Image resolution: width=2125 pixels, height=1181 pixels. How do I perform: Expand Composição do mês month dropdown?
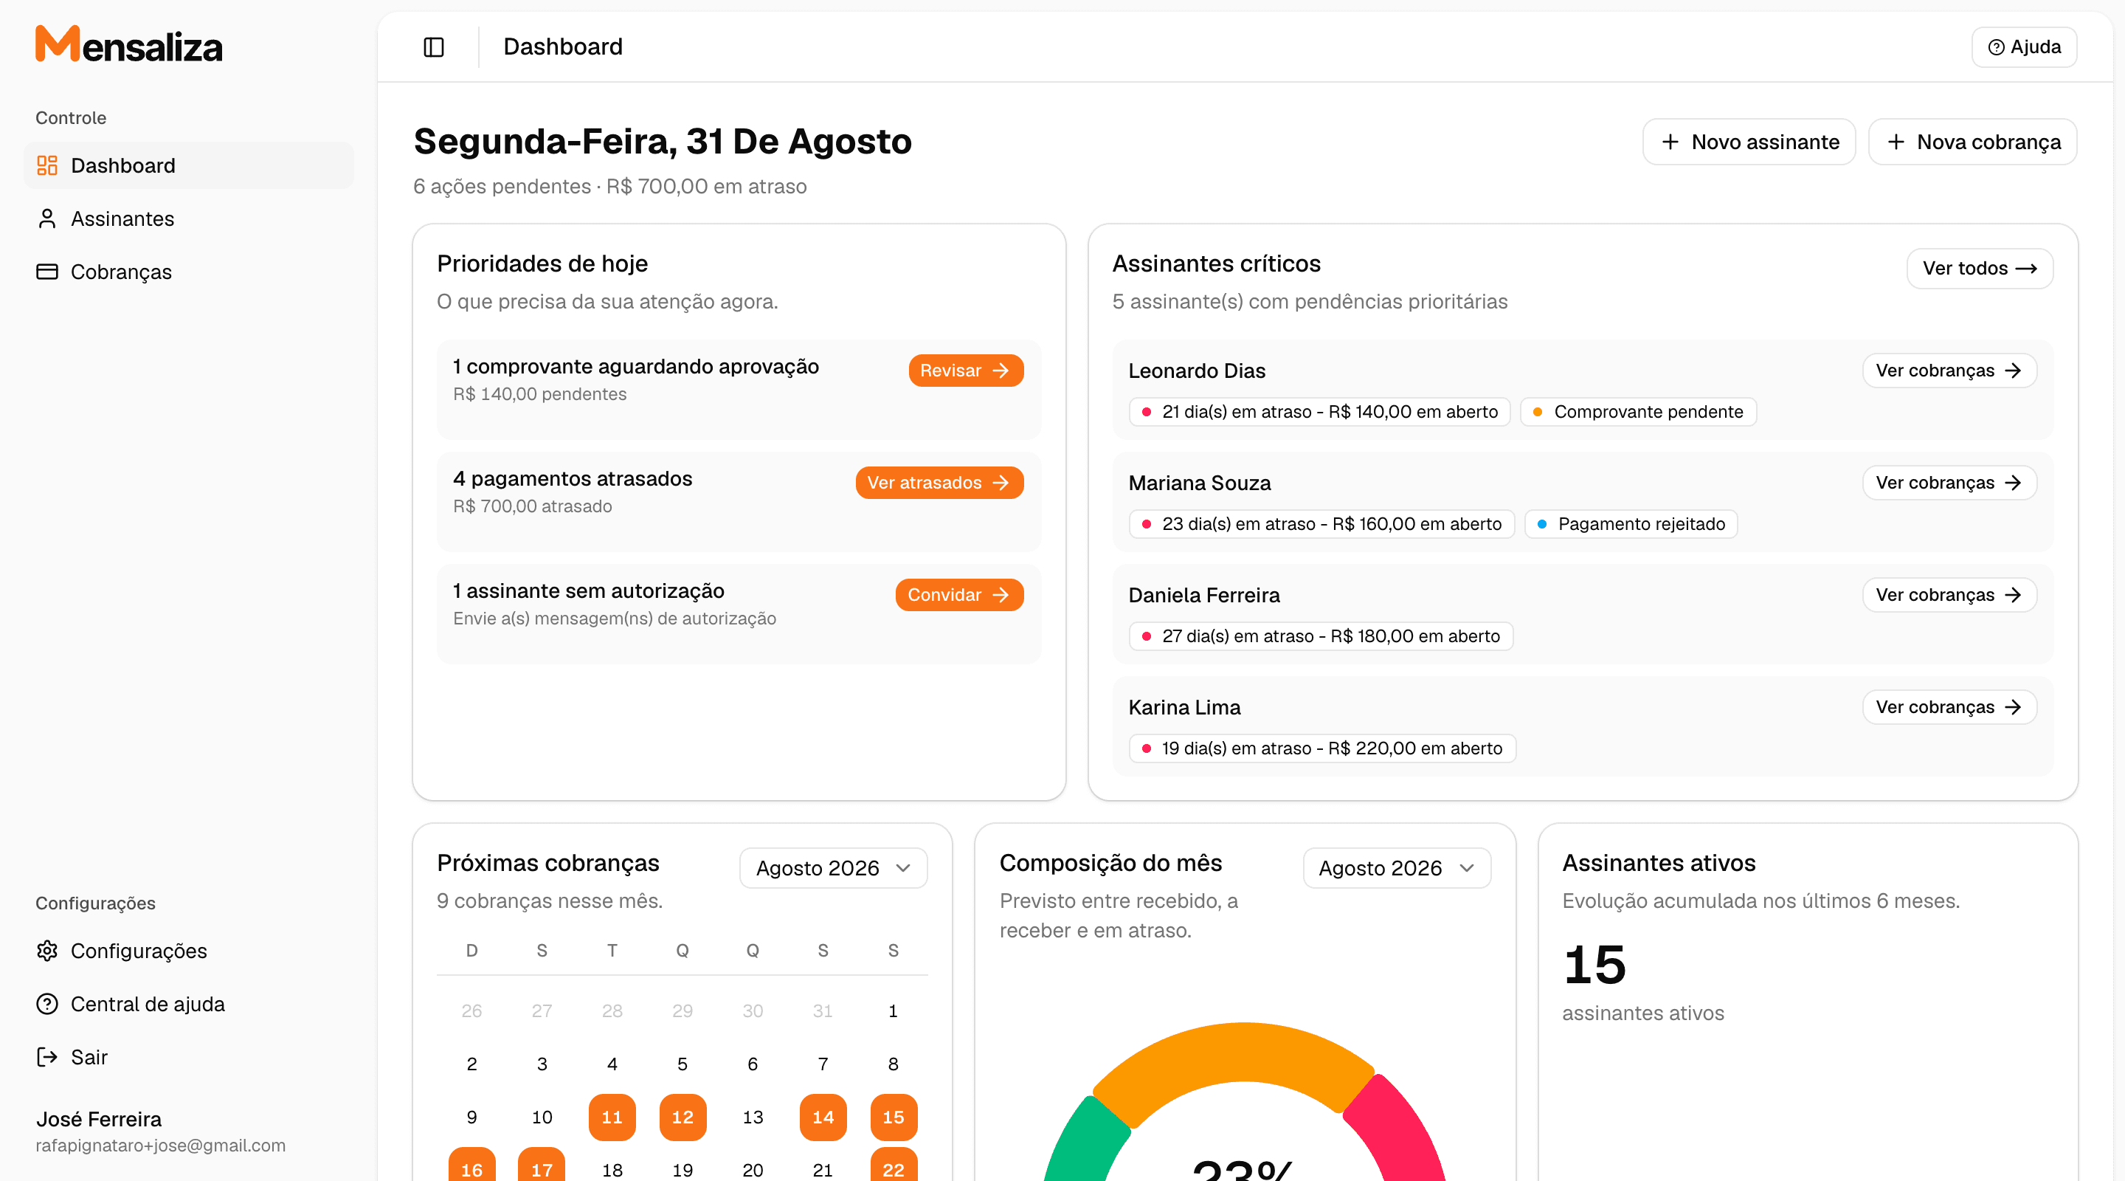[x=1397, y=868]
